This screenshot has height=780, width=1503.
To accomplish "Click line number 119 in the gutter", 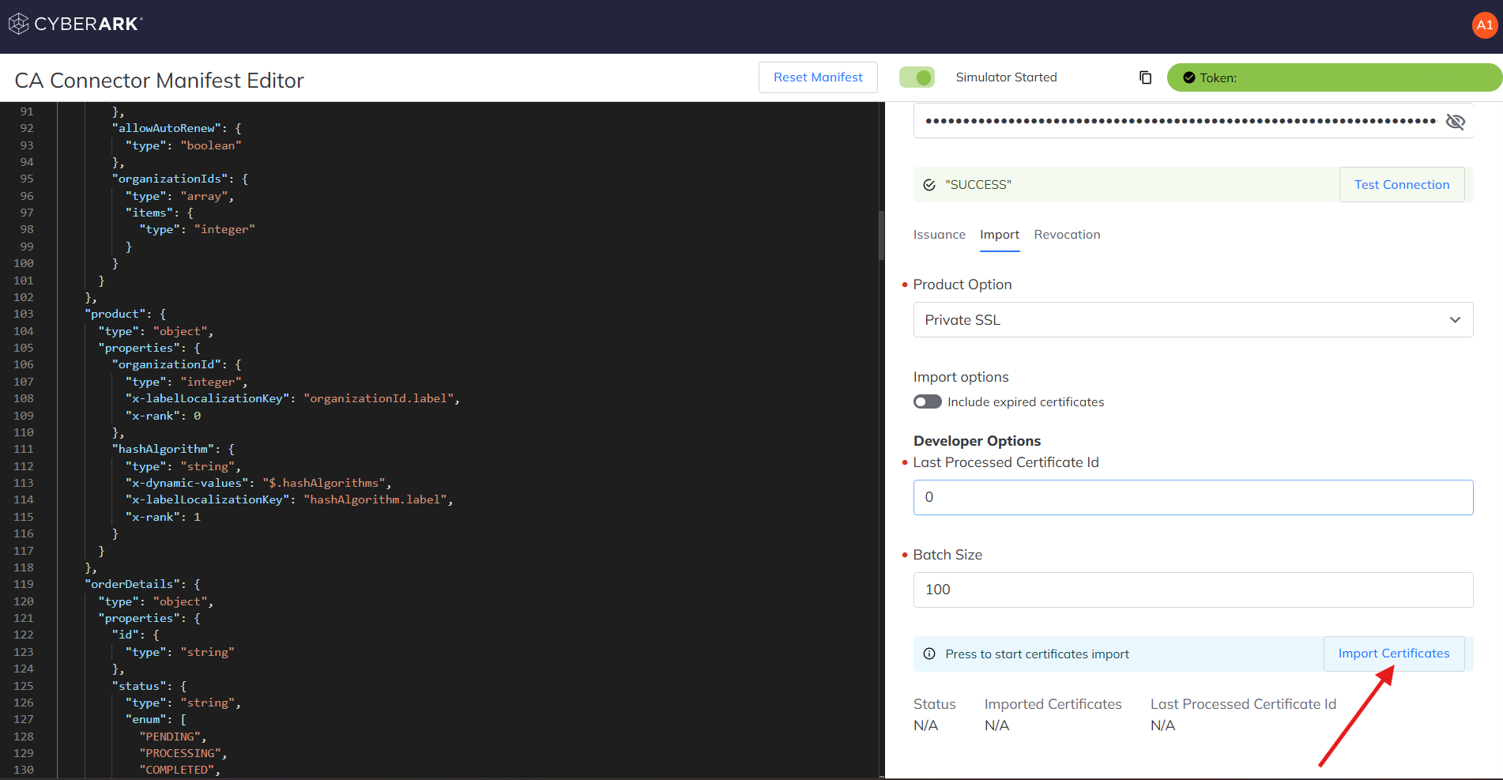I will 24,585.
